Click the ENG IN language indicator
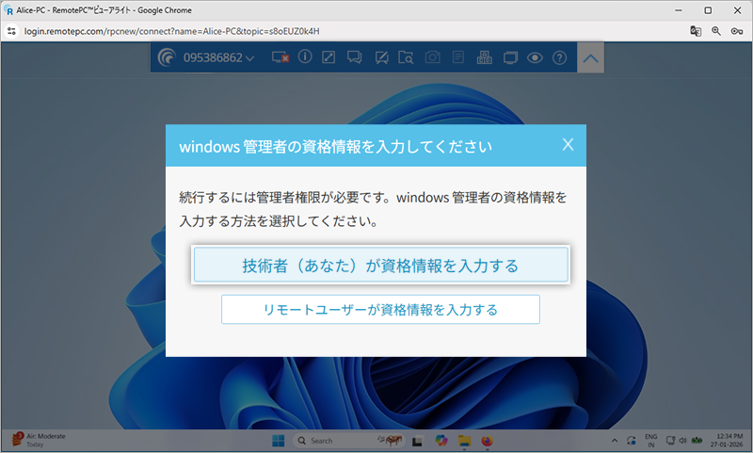Viewport: 753px width, 453px height. [x=650, y=441]
